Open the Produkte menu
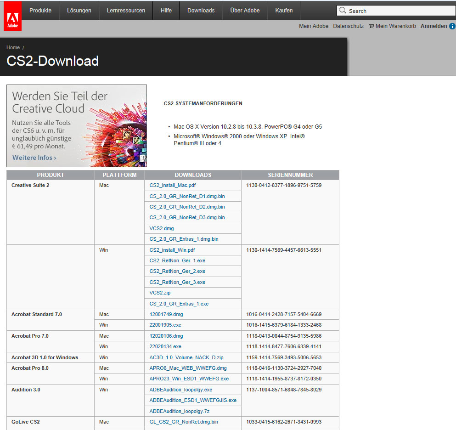Screen dimensions: 456x430 [x=40, y=11]
